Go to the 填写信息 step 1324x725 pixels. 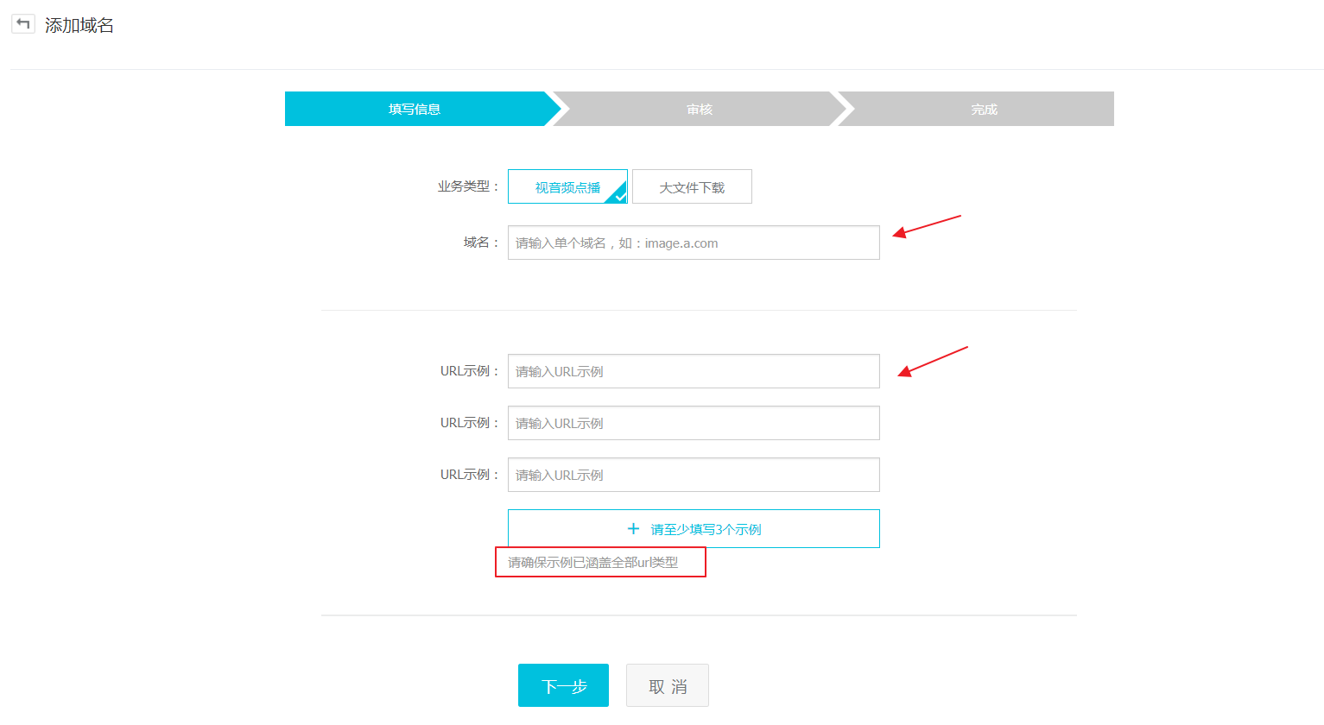tap(415, 110)
